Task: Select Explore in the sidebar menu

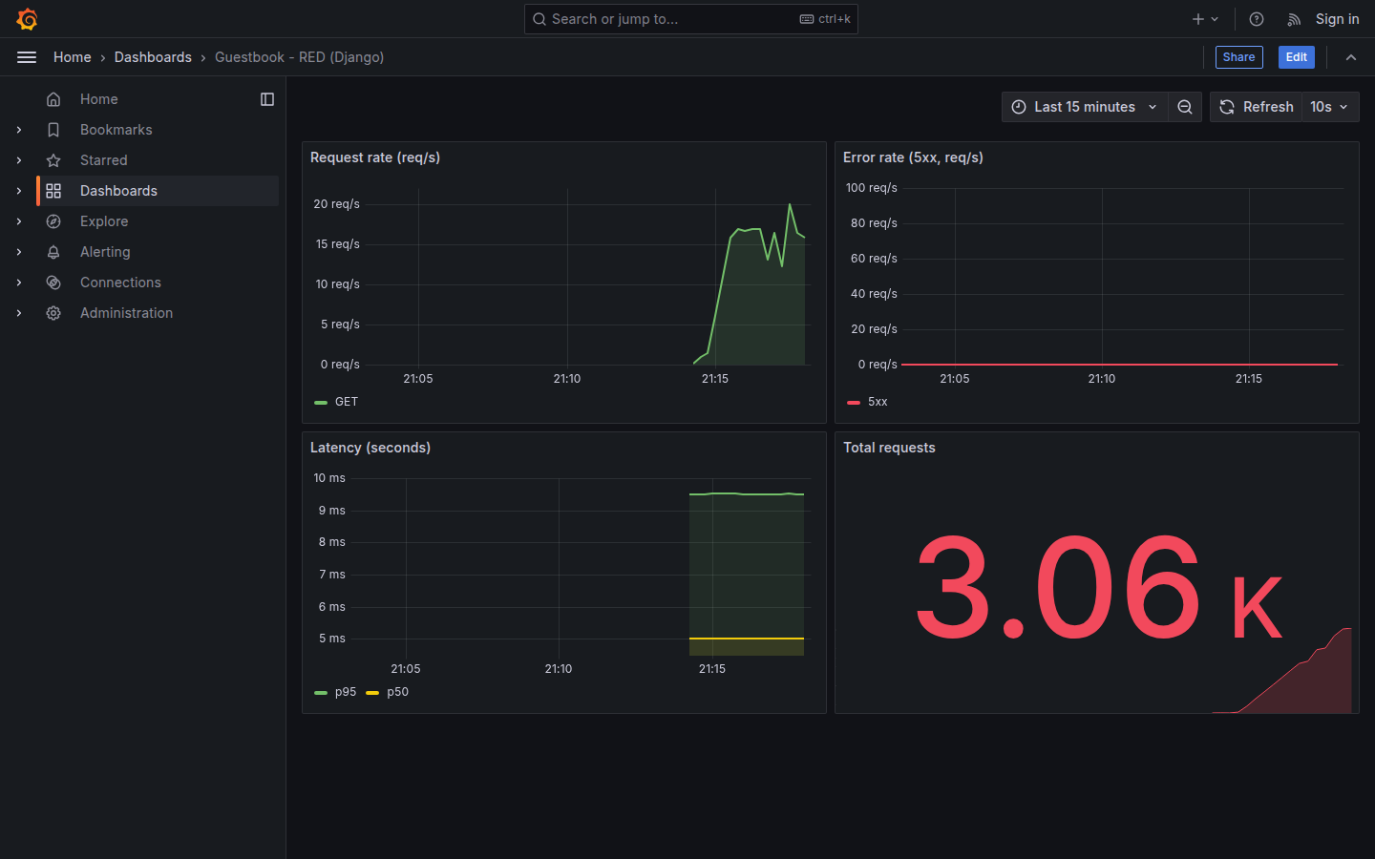Action: tap(104, 221)
